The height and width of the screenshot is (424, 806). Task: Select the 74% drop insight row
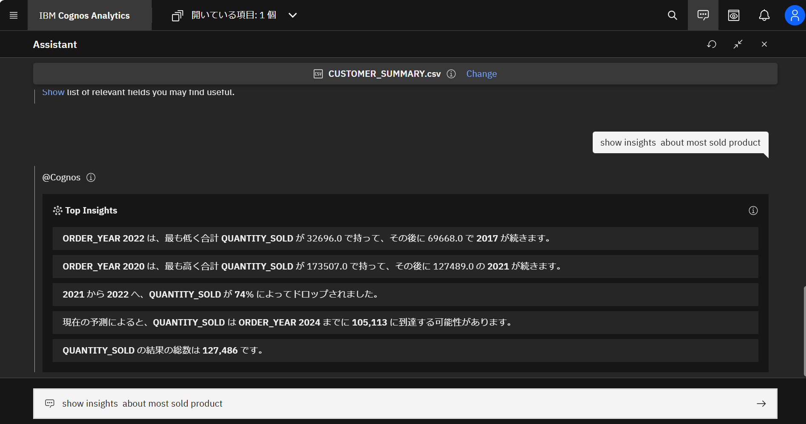click(405, 295)
